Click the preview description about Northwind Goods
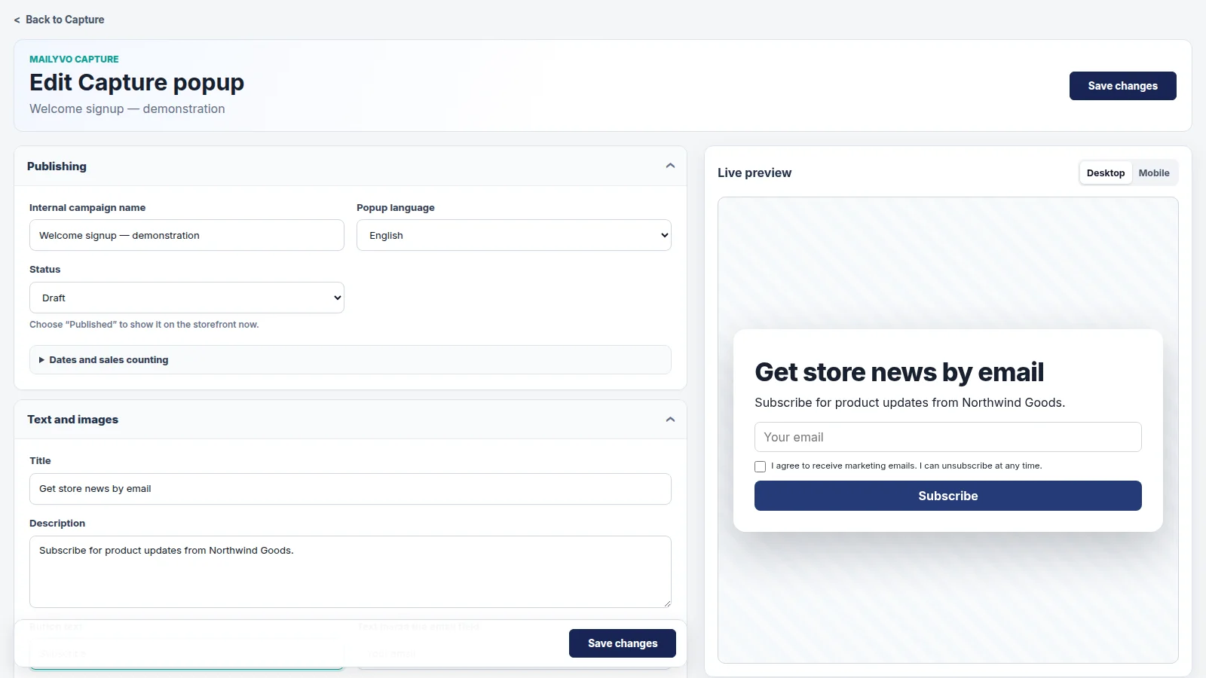This screenshot has height=678, width=1206. tap(910, 403)
